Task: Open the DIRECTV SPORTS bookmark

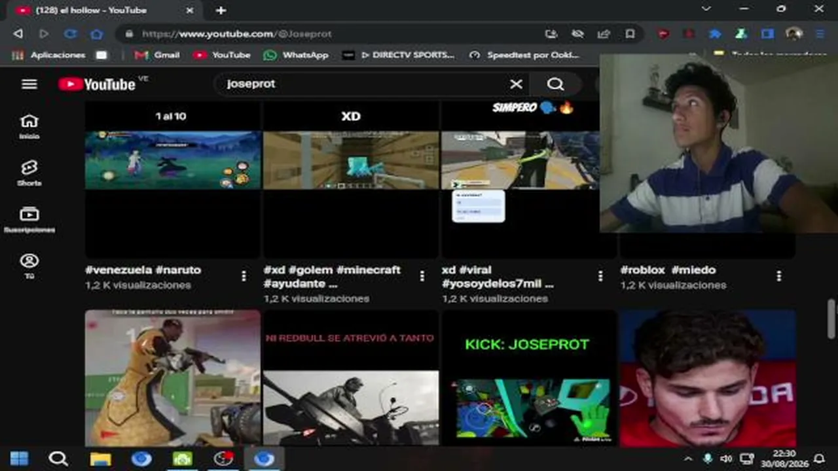Action: pos(398,55)
